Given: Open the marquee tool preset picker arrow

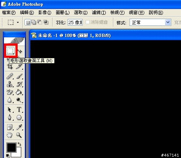Looking at the screenshot, I should [x=18, y=22].
